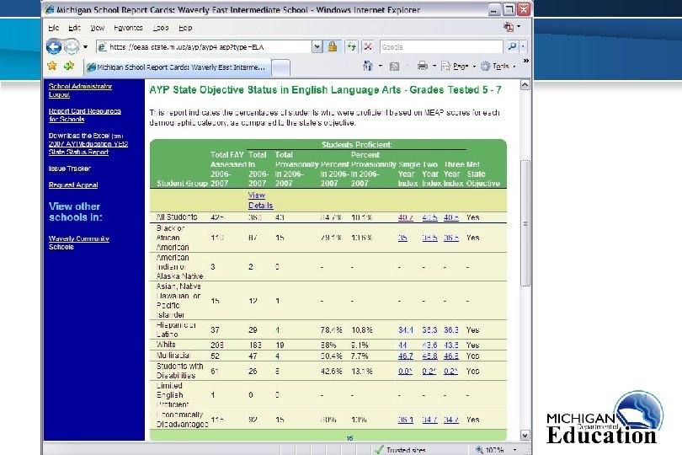Select the Michigan School Report Cards tab
This screenshot has height=455, width=682.
(x=177, y=67)
